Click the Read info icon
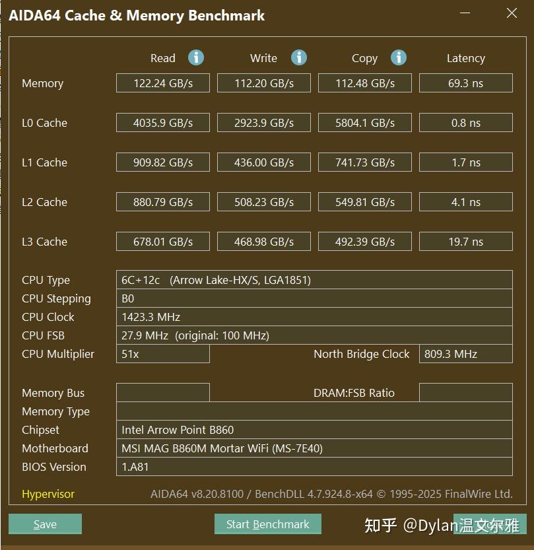534x550 pixels. pyautogui.click(x=195, y=57)
